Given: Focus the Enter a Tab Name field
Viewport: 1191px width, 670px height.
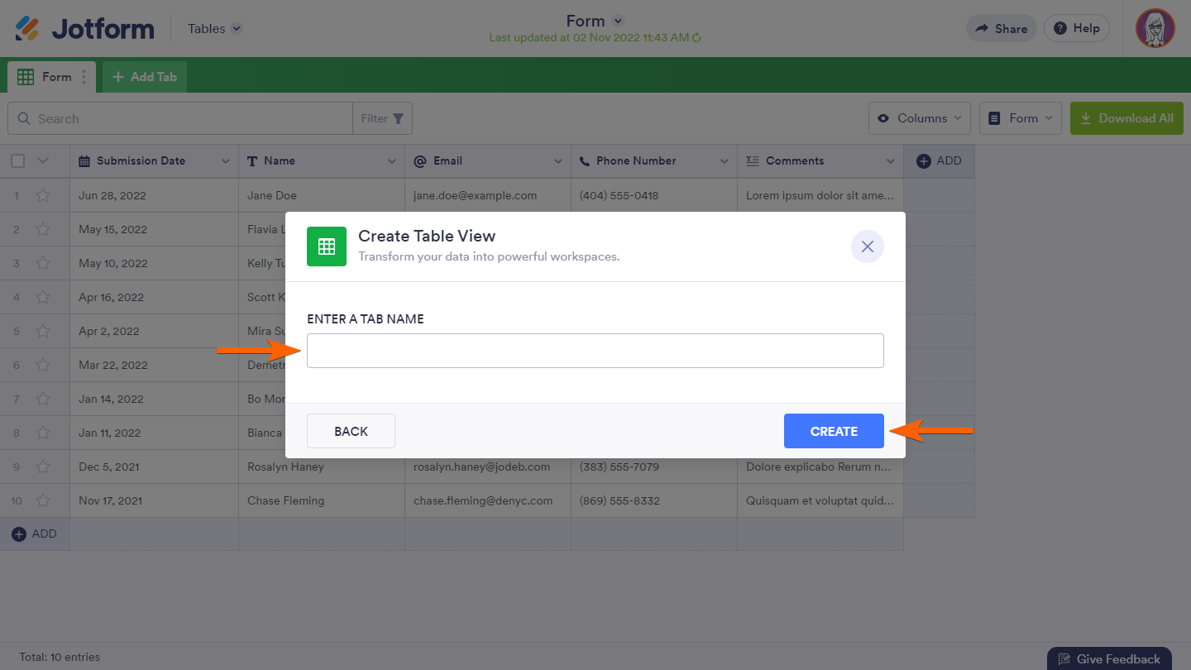Looking at the screenshot, I should tap(595, 351).
